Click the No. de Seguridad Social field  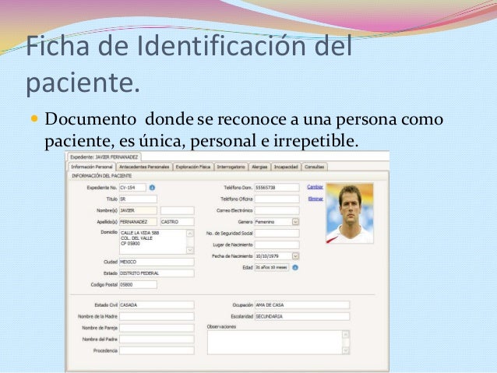277,234
